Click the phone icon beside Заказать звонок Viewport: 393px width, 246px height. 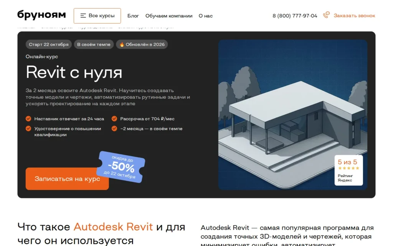(326, 15)
